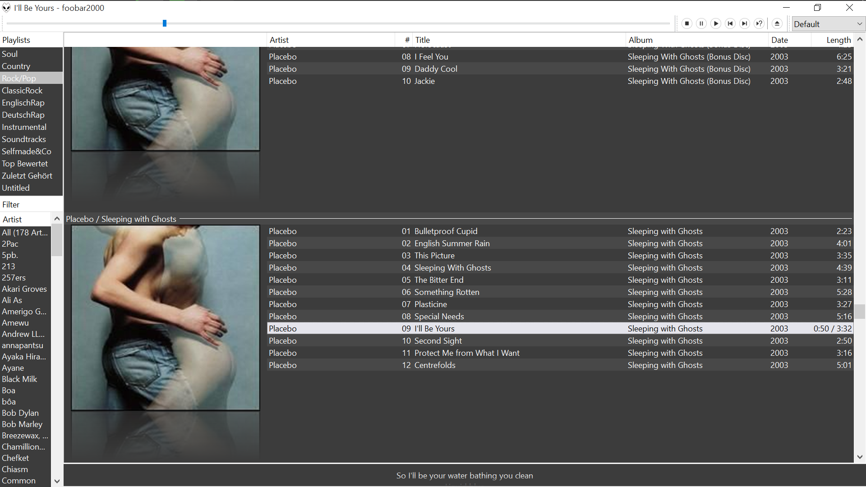Open the Top Bewertet playlist
The image size is (866, 487).
31,164
